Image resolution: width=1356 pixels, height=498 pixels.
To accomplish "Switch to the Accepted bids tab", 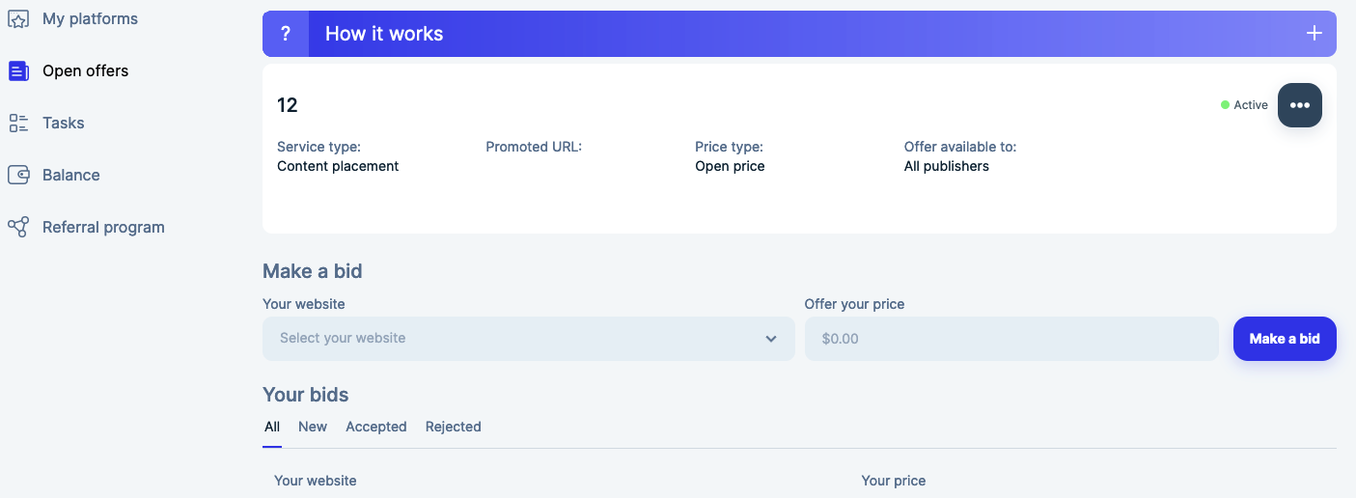I will (376, 427).
